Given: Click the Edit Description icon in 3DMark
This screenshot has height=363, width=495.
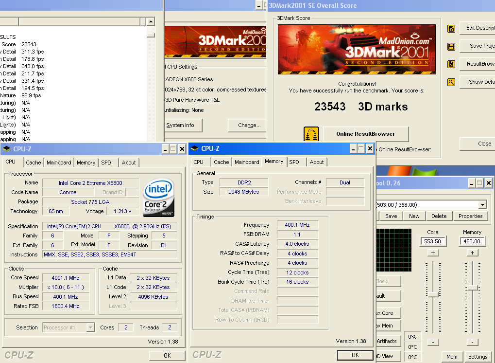Looking at the screenshot, I should click(451, 29).
